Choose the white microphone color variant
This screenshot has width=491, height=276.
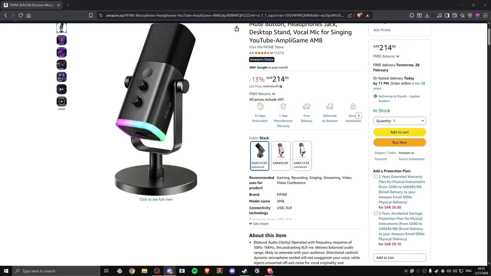point(302,156)
